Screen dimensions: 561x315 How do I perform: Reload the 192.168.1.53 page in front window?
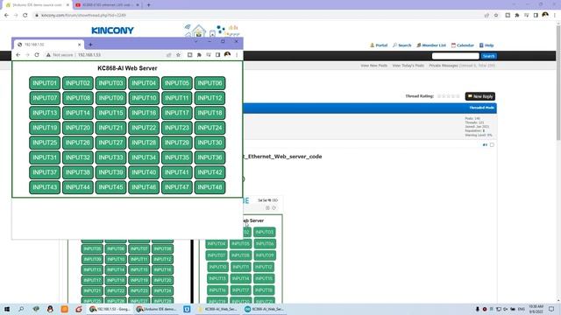pyautogui.click(x=37, y=55)
